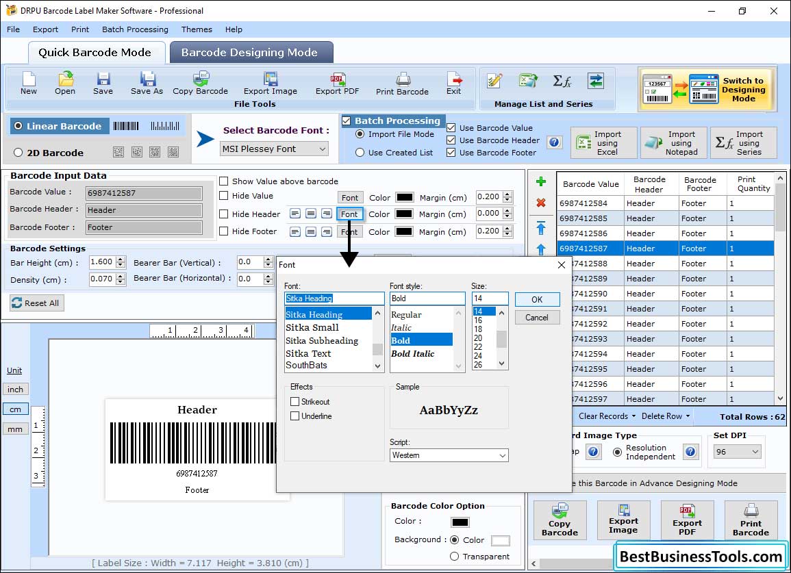Viewport: 791px width, 573px height.
Task: Enable Strikeout effect in Font dialog
Action: (295, 401)
